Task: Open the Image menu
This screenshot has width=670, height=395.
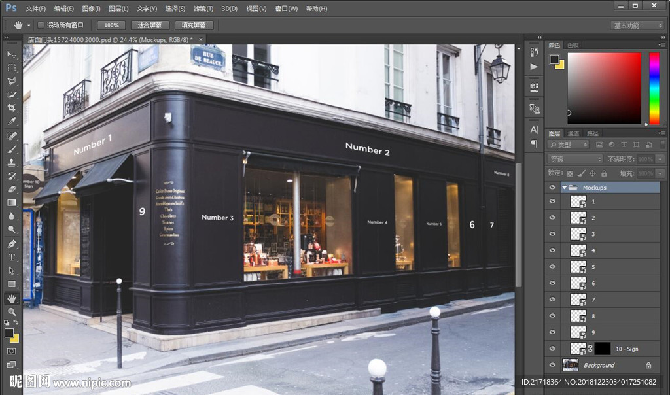Action: click(x=91, y=9)
